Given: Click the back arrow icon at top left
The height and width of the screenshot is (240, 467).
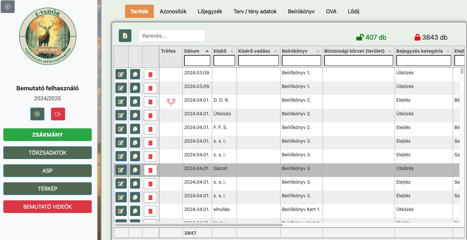Looking at the screenshot, I should click(x=8, y=7).
